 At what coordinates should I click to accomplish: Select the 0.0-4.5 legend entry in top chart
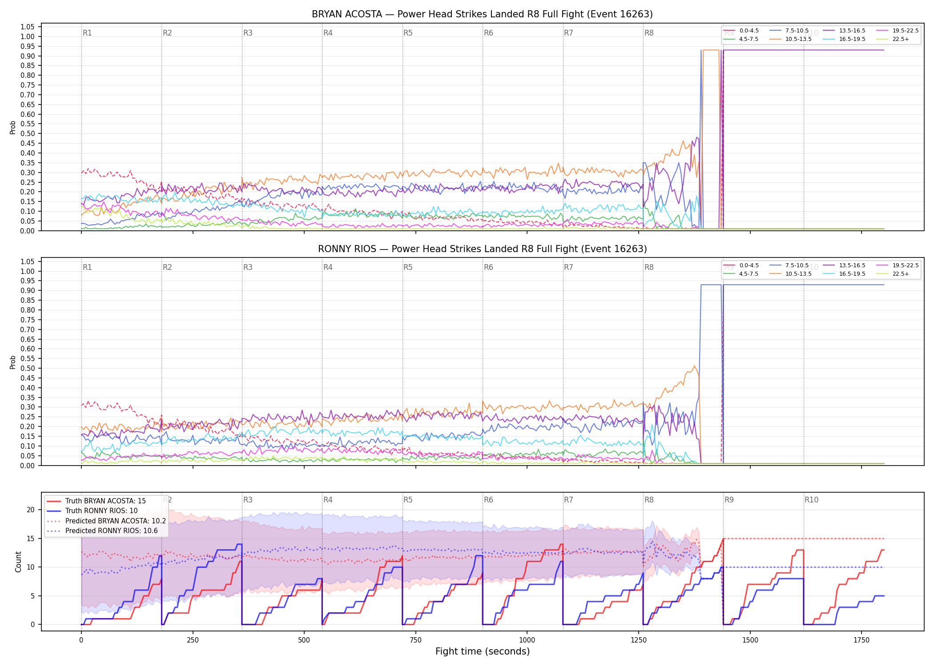(741, 31)
